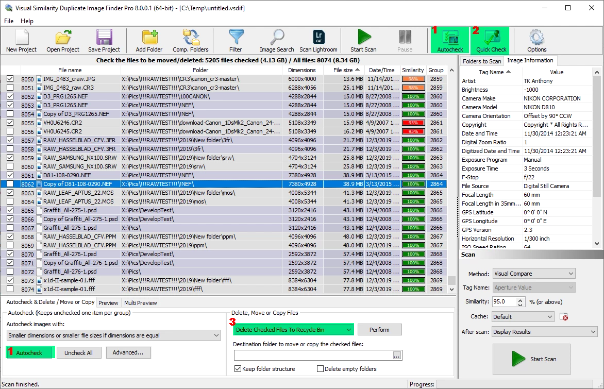Click the browse button for the destination folder

pos(397,356)
